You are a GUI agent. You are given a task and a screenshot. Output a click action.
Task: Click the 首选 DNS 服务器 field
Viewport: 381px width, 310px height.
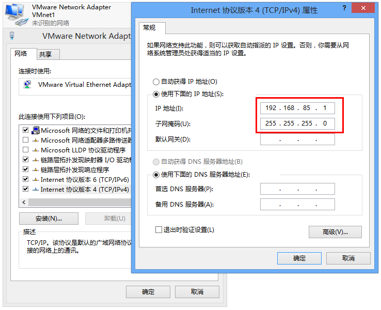297,189
